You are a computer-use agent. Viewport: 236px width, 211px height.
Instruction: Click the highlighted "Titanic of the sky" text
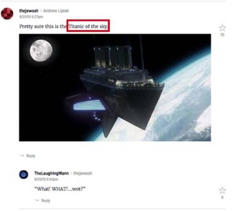click(x=88, y=26)
